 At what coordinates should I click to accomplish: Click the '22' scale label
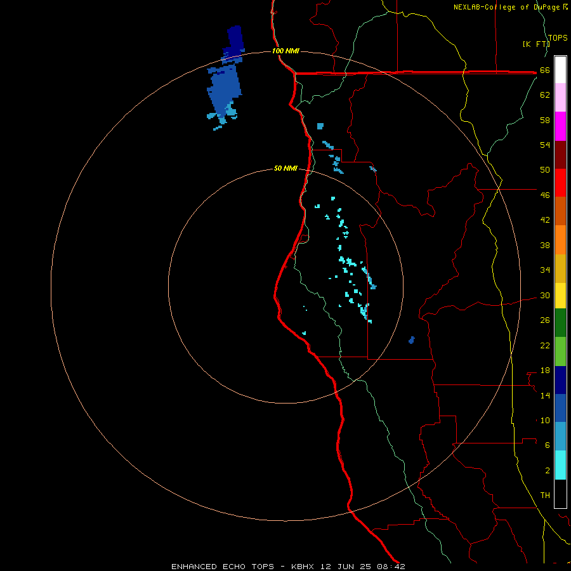(545, 345)
